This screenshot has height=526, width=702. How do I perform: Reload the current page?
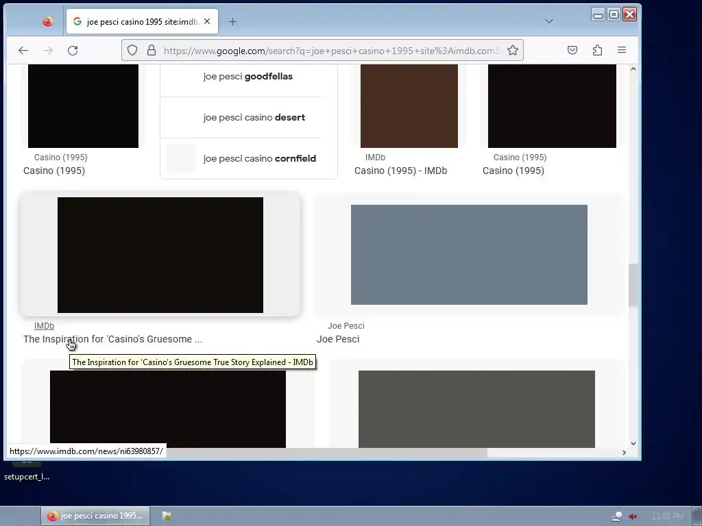[73, 51]
